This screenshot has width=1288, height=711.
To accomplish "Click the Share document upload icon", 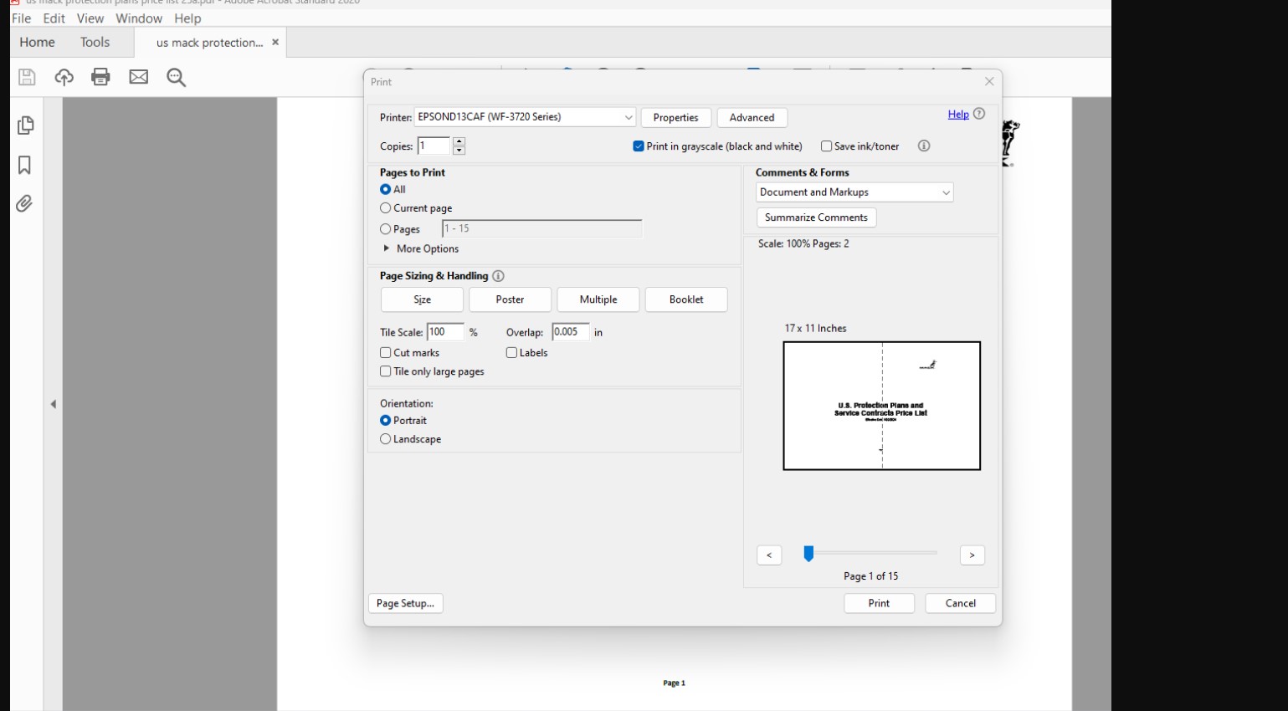I will tap(64, 77).
